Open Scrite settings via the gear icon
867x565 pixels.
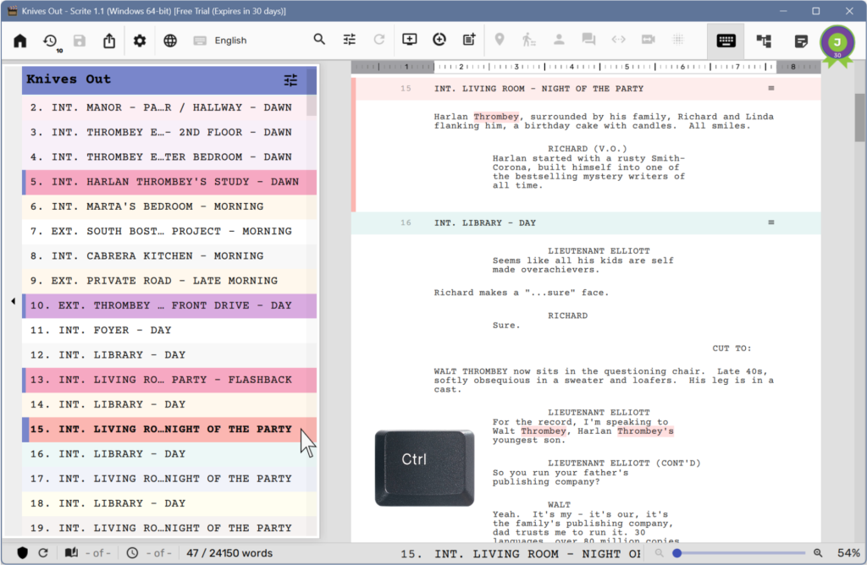139,40
